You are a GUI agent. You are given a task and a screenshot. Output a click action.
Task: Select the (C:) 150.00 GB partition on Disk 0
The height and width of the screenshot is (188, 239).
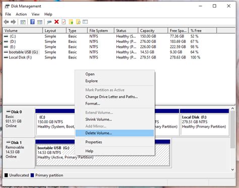(55, 122)
